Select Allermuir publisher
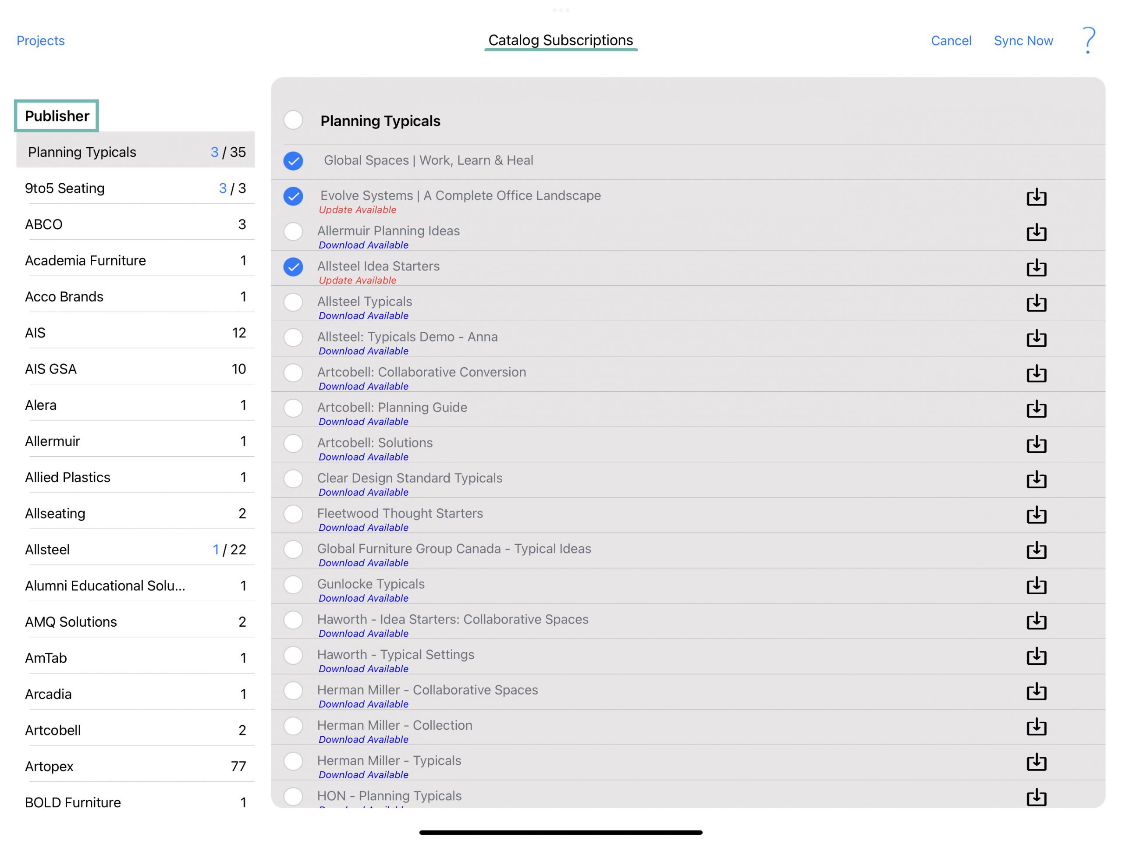Screen dimensions: 1122x841 135,441
